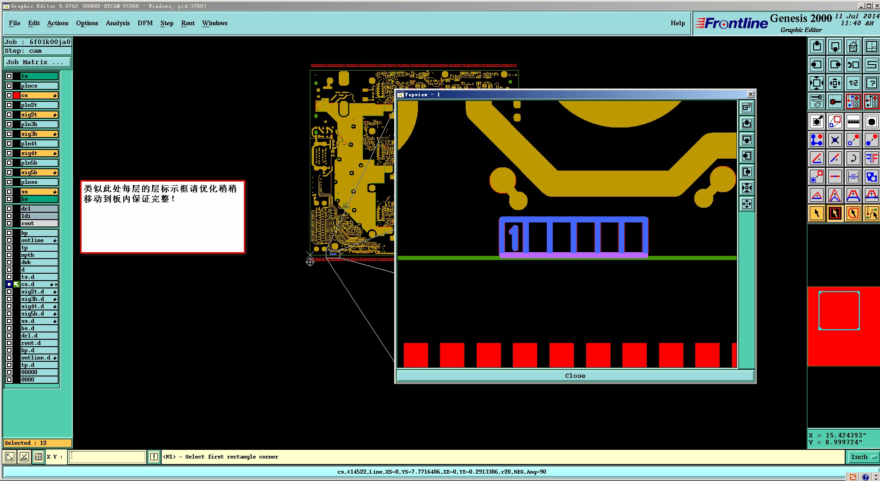Select the yellow arrow pointer select tool
Viewport: 880px width, 481px height.
[817, 213]
